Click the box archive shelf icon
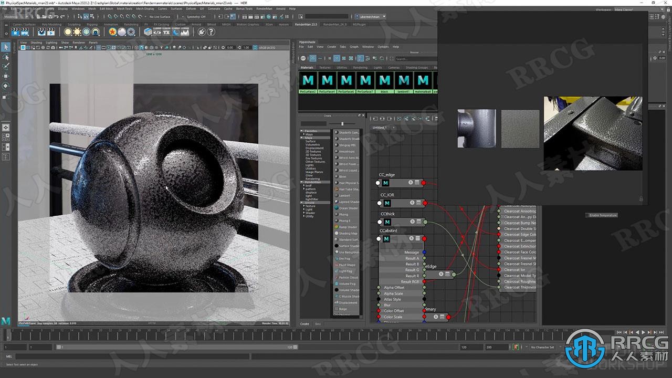Screen dimensions: 672x378 point(148,32)
